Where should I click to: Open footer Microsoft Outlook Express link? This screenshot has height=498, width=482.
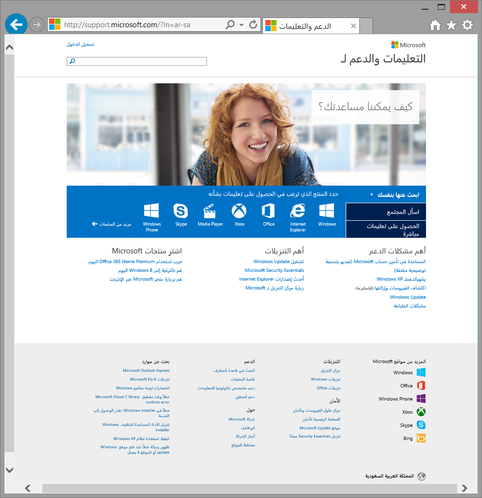(146, 370)
